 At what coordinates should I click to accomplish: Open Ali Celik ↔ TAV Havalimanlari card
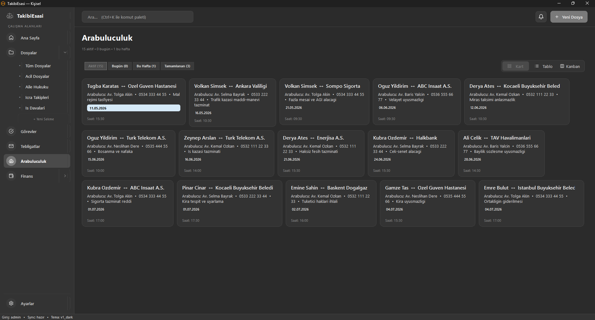coord(501,153)
